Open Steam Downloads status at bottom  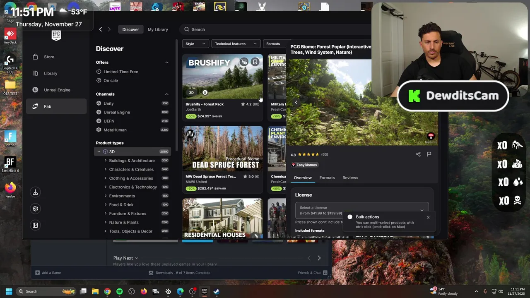pyautogui.click(x=180, y=273)
